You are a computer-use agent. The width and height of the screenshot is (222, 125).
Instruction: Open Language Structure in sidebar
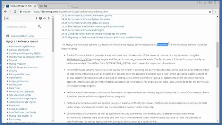[19, 81]
